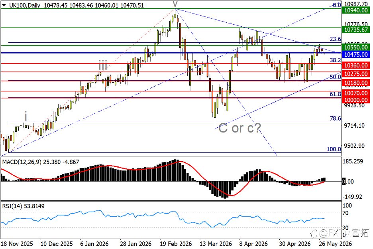Click the 9714.10 price scale value
This screenshot has height=249, width=373.
click(x=354, y=126)
